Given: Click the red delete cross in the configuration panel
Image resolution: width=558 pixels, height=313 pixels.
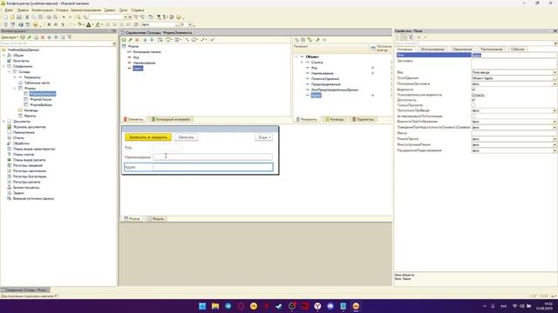Looking at the screenshot, I should tap(43, 37).
